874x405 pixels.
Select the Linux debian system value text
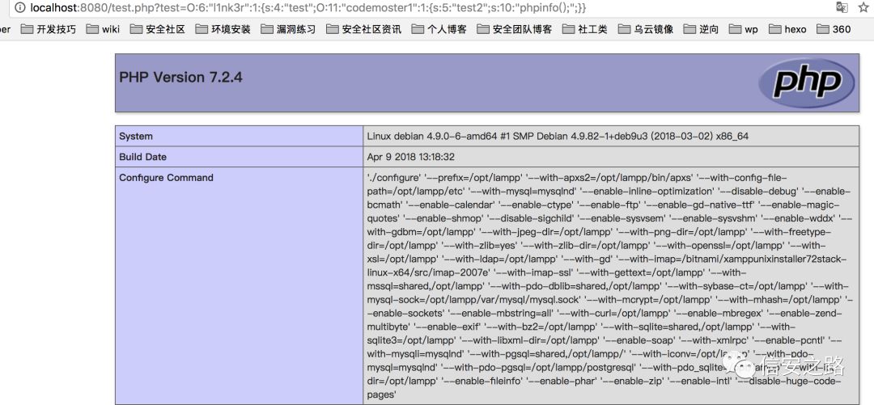[558, 137]
